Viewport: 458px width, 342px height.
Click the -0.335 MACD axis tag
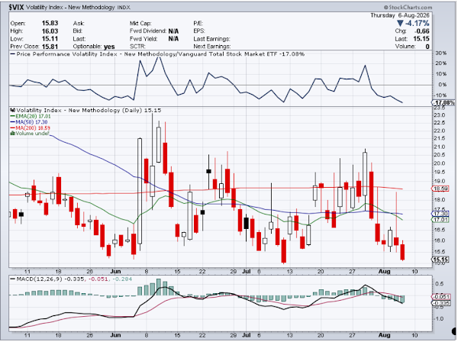440,303
